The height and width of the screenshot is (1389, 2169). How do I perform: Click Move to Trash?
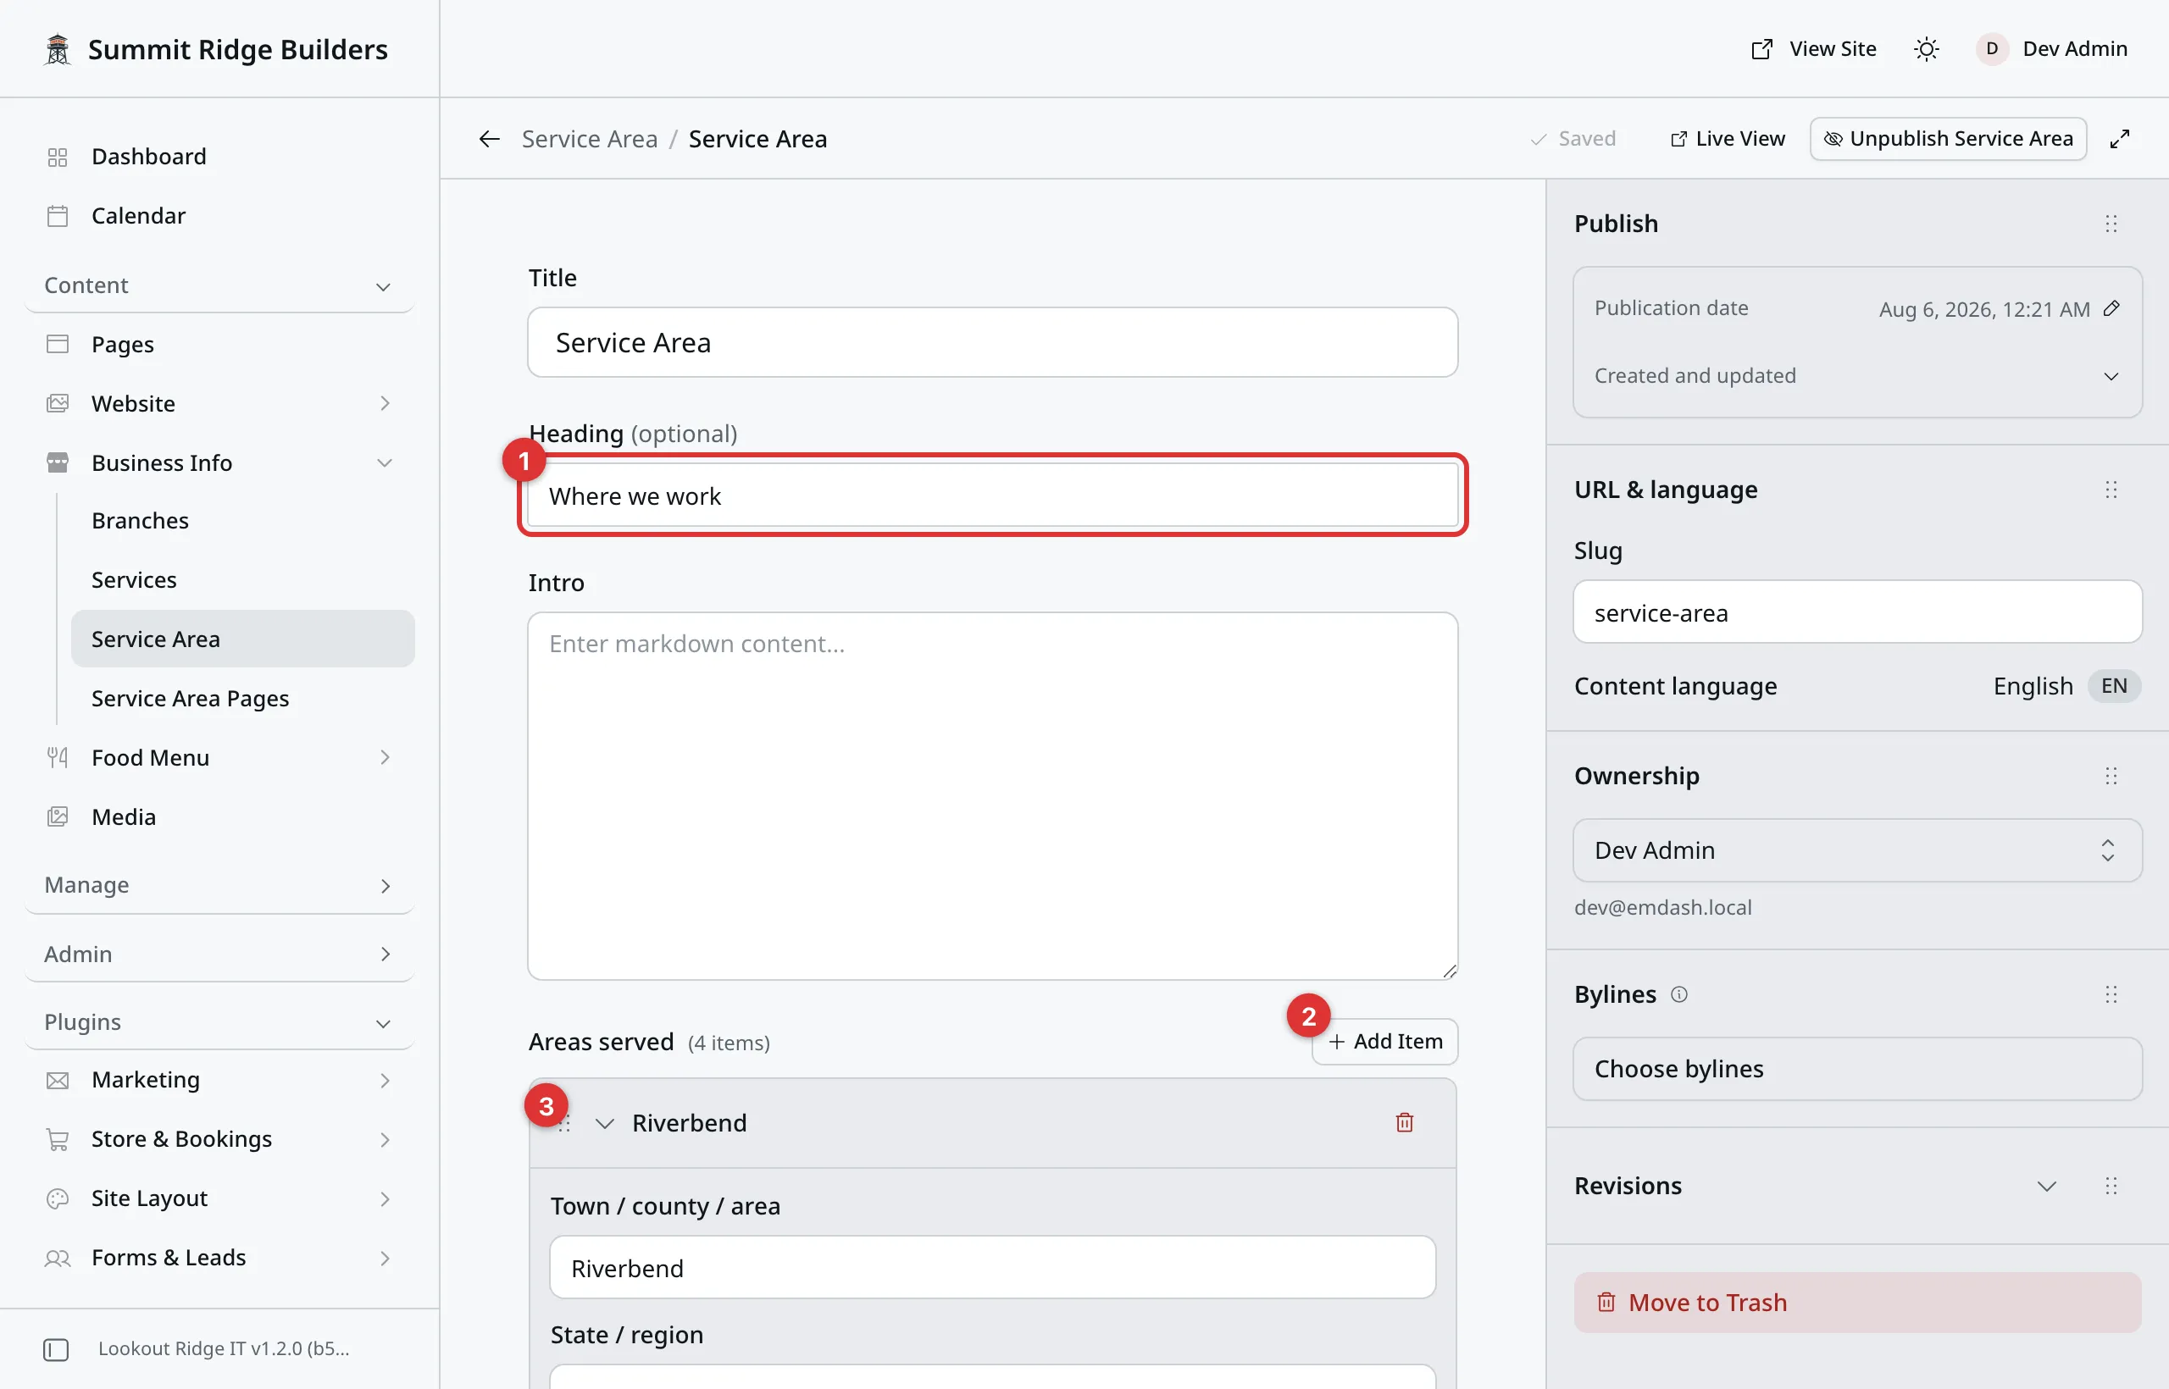[1857, 1303]
